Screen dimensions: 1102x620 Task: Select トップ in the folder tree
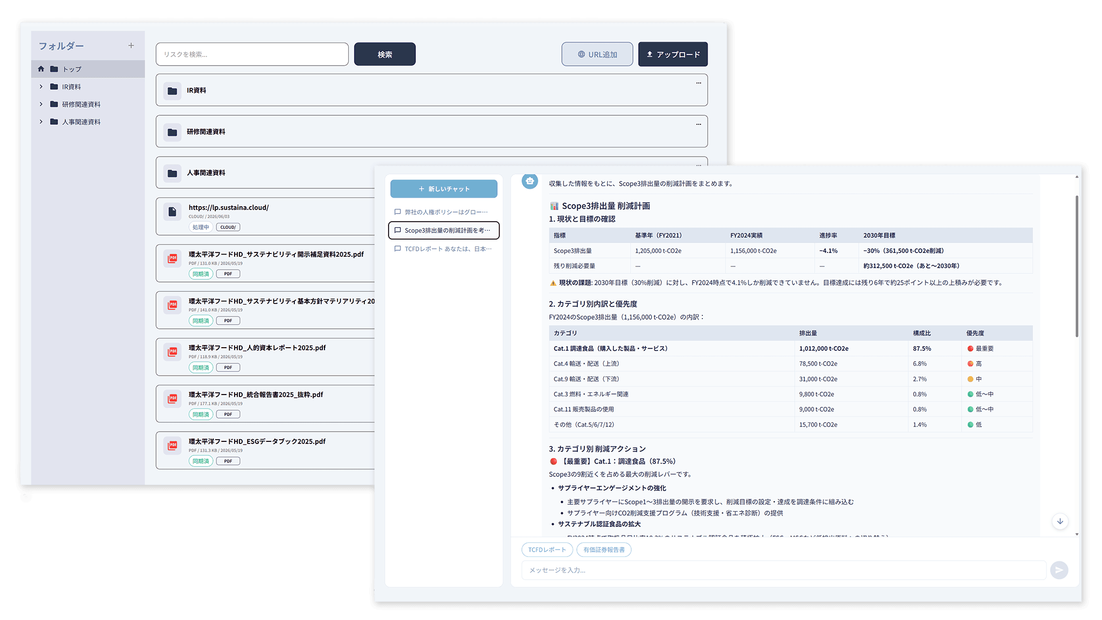(72, 69)
